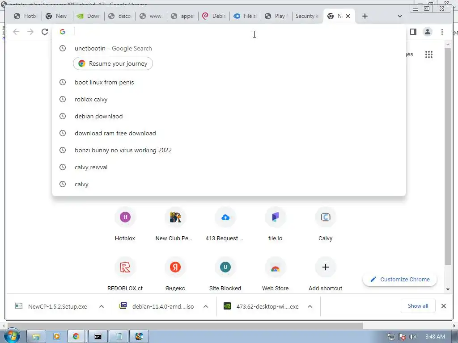Viewport: 458px width, 343px height.
Task: Switch to the disco tab
Action: [120, 16]
